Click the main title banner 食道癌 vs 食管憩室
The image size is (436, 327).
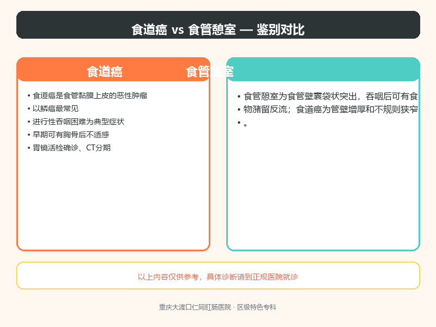coord(218,25)
